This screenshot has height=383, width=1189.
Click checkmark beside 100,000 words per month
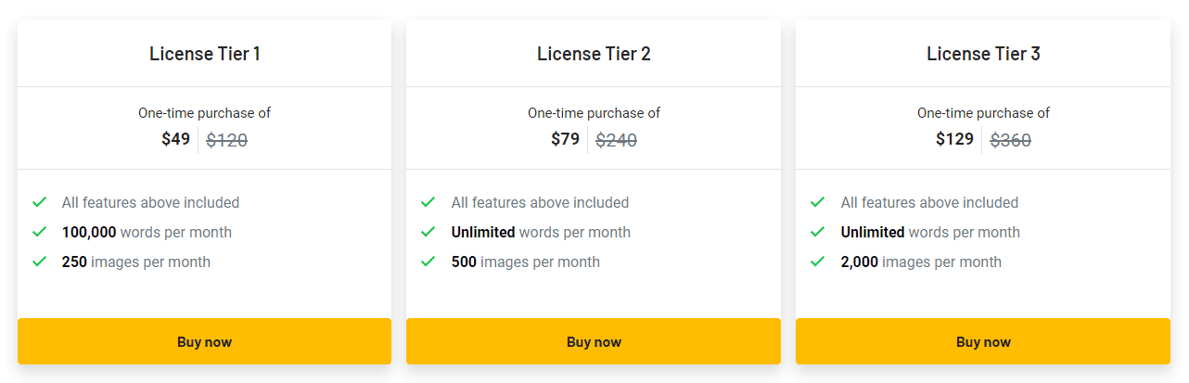tap(40, 232)
